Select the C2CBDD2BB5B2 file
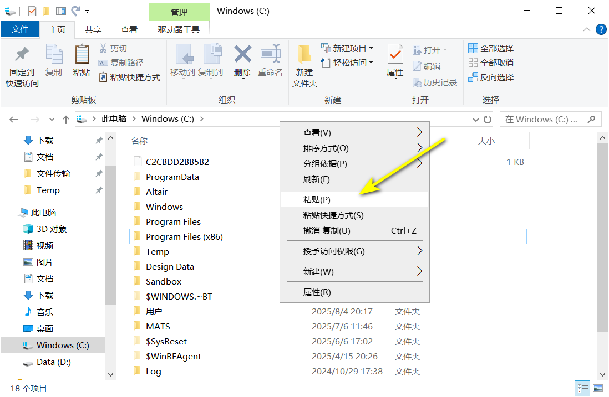The image size is (609, 397). pyautogui.click(x=177, y=162)
